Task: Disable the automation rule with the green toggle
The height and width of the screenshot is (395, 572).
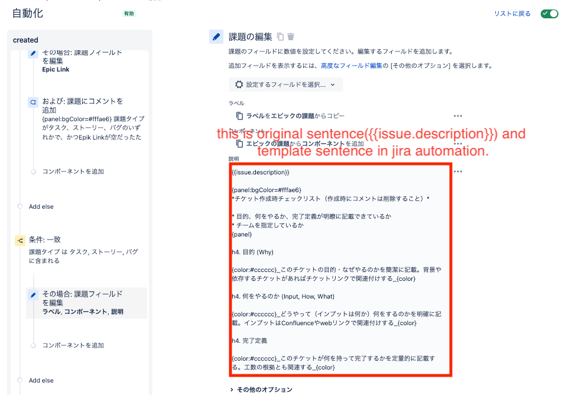Action: click(549, 13)
